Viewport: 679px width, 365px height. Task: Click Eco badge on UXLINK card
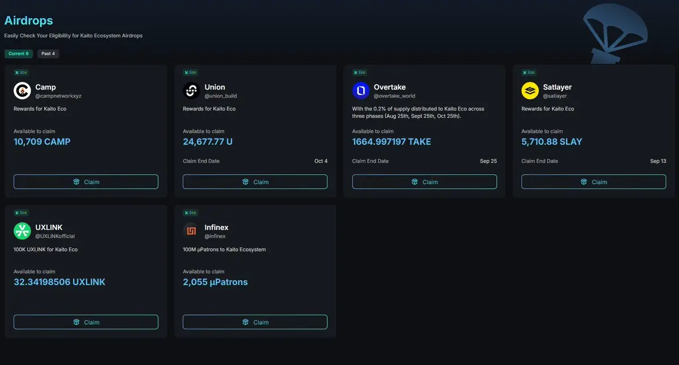click(21, 213)
